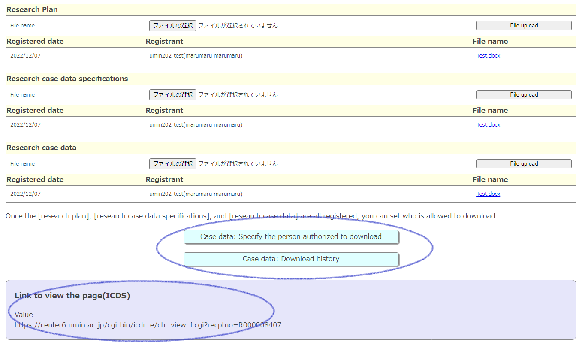Viewport: 582px width, 345px height.
Task: Click 'Link to view the page(ICDS)' heading
Action: [72, 296]
